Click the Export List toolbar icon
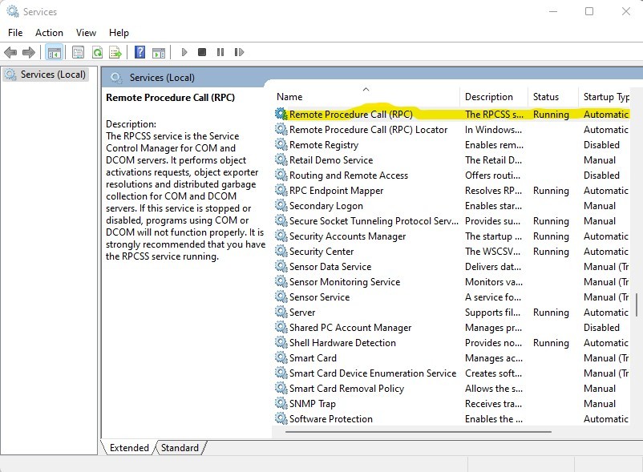Screen dimensions: 643x472 click(115, 52)
